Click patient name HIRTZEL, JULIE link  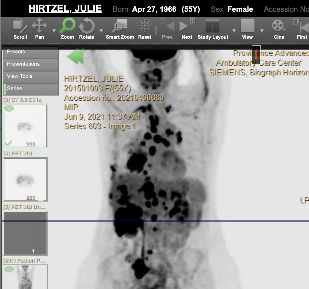click(x=65, y=9)
